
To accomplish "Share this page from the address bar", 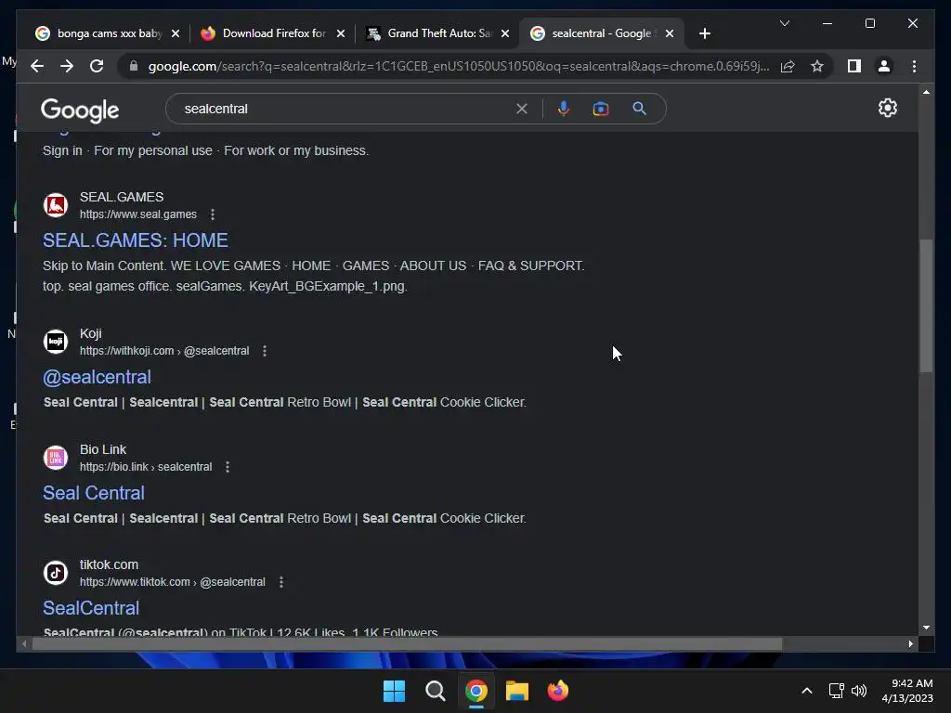I will pyautogui.click(x=788, y=66).
